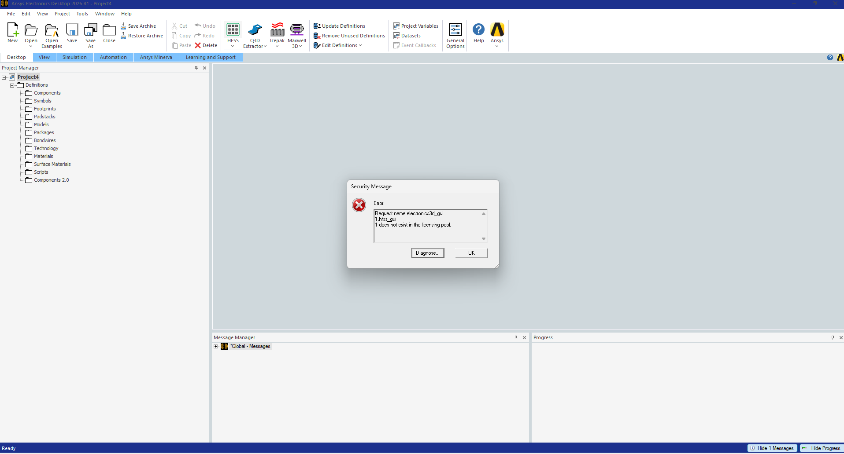The image size is (844, 454).
Task: Open Datasets
Action: point(407,36)
